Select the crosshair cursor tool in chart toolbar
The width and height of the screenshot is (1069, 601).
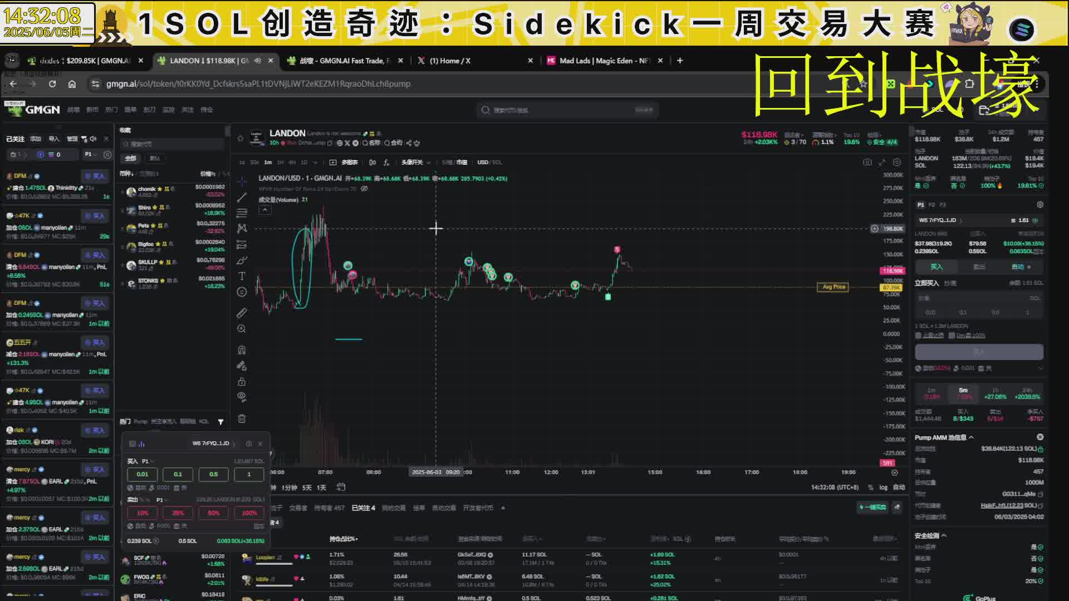point(242,181)
